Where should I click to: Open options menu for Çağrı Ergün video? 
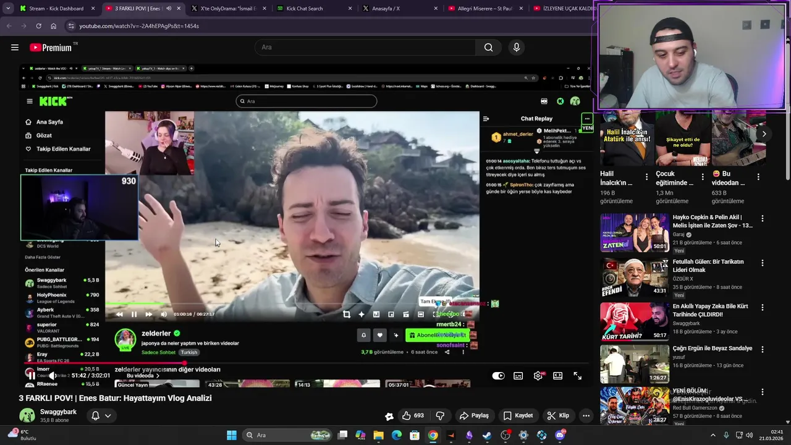(x=763, y=349)
